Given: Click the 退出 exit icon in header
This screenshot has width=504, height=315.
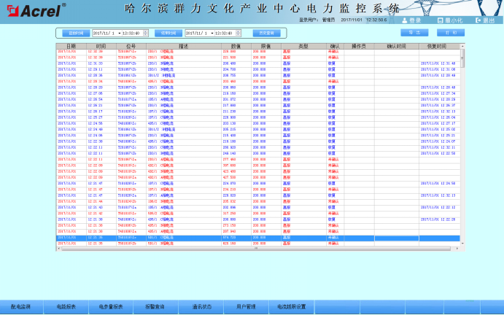Looking at the screenshot, I should tap(478, 20).
